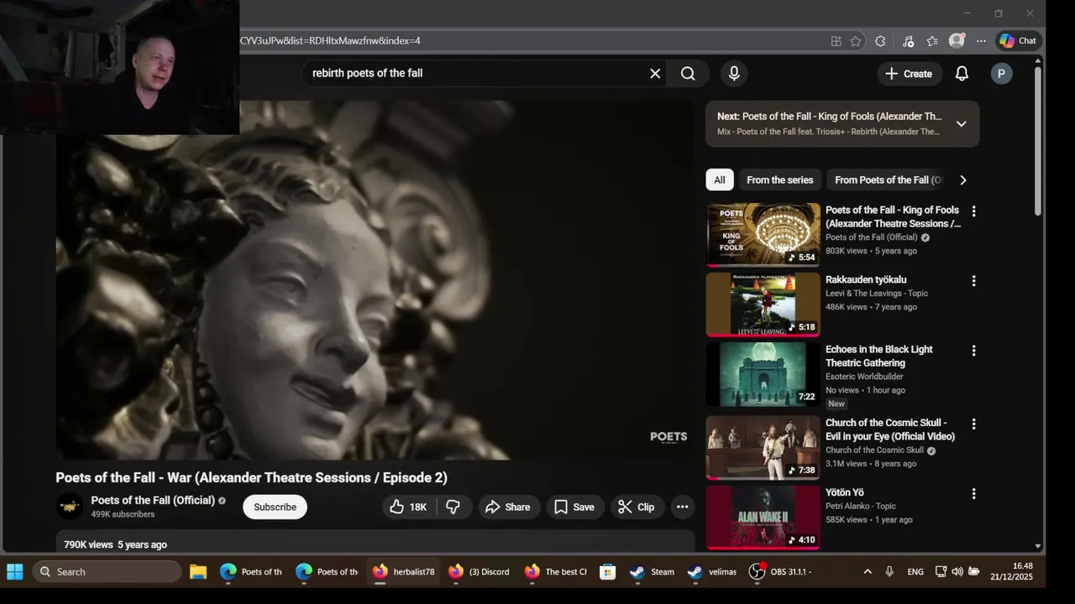Open Edge media control music icon
This screenshot has width=1075, height=604.
coord(908,41)
